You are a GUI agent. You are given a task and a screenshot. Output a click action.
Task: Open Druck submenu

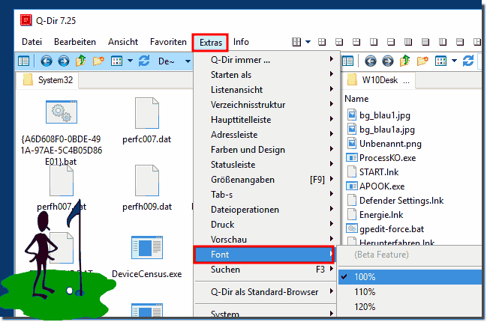265,225
